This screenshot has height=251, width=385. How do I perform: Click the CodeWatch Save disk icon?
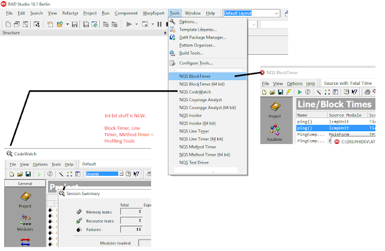pos(28,174)
